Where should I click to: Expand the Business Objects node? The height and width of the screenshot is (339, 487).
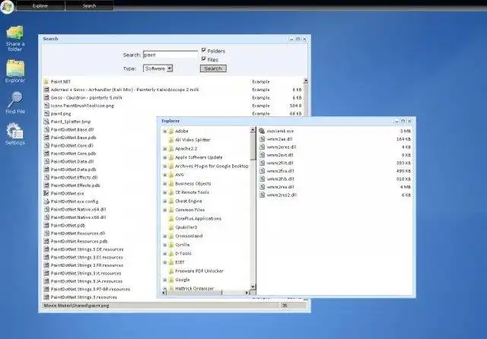[165, 184]
